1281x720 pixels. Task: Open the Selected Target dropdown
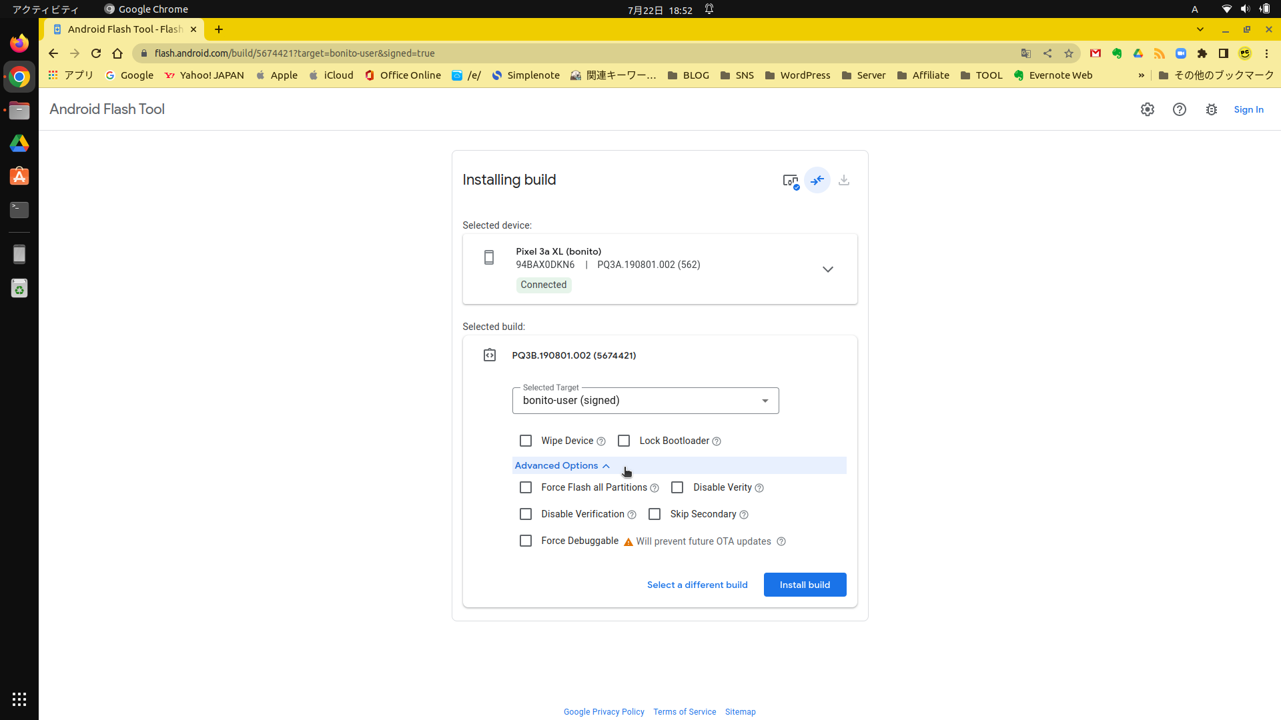pos(645,401)
